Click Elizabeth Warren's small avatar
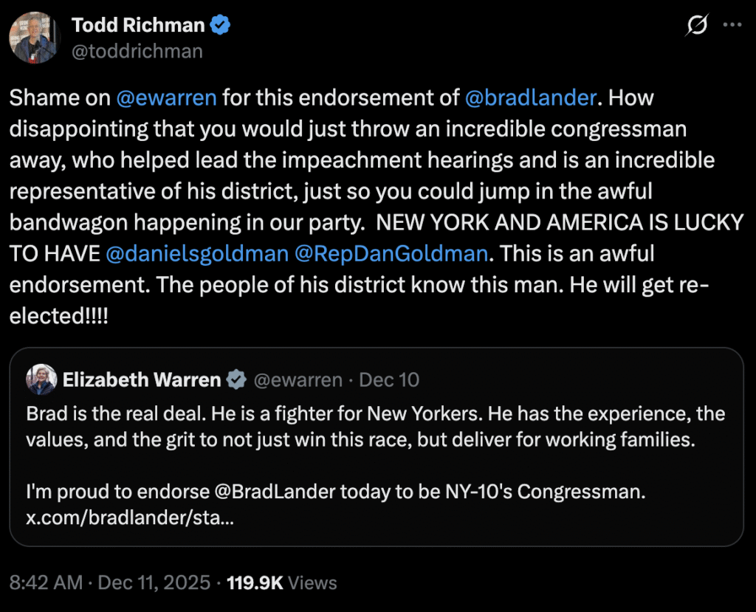The image size is (756, 612). point(41,380)
